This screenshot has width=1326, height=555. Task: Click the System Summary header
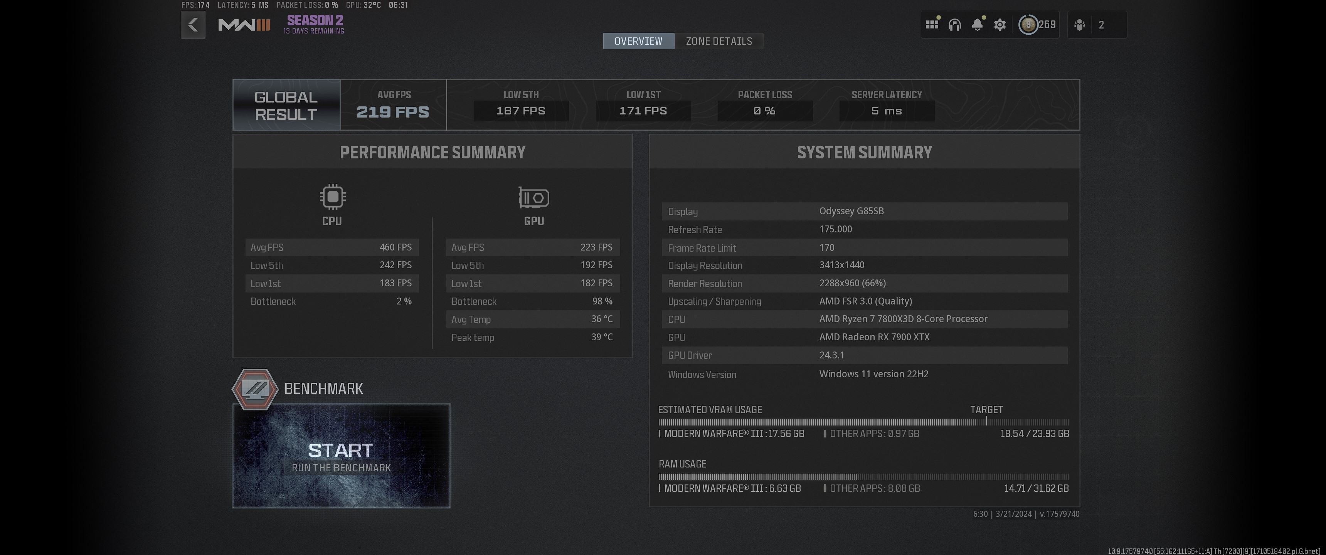point(864,152)
